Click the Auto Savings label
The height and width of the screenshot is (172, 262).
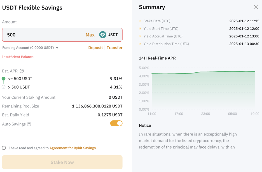point(14,124)
